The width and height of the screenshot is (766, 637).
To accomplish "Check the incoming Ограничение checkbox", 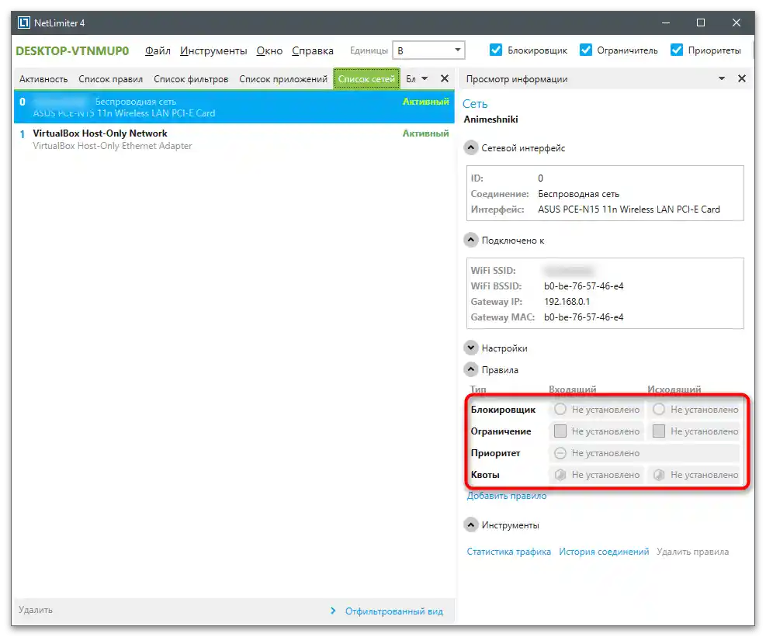I will (560, 431).
